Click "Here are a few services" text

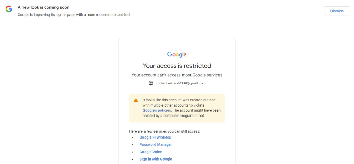[x=165, y=131]
